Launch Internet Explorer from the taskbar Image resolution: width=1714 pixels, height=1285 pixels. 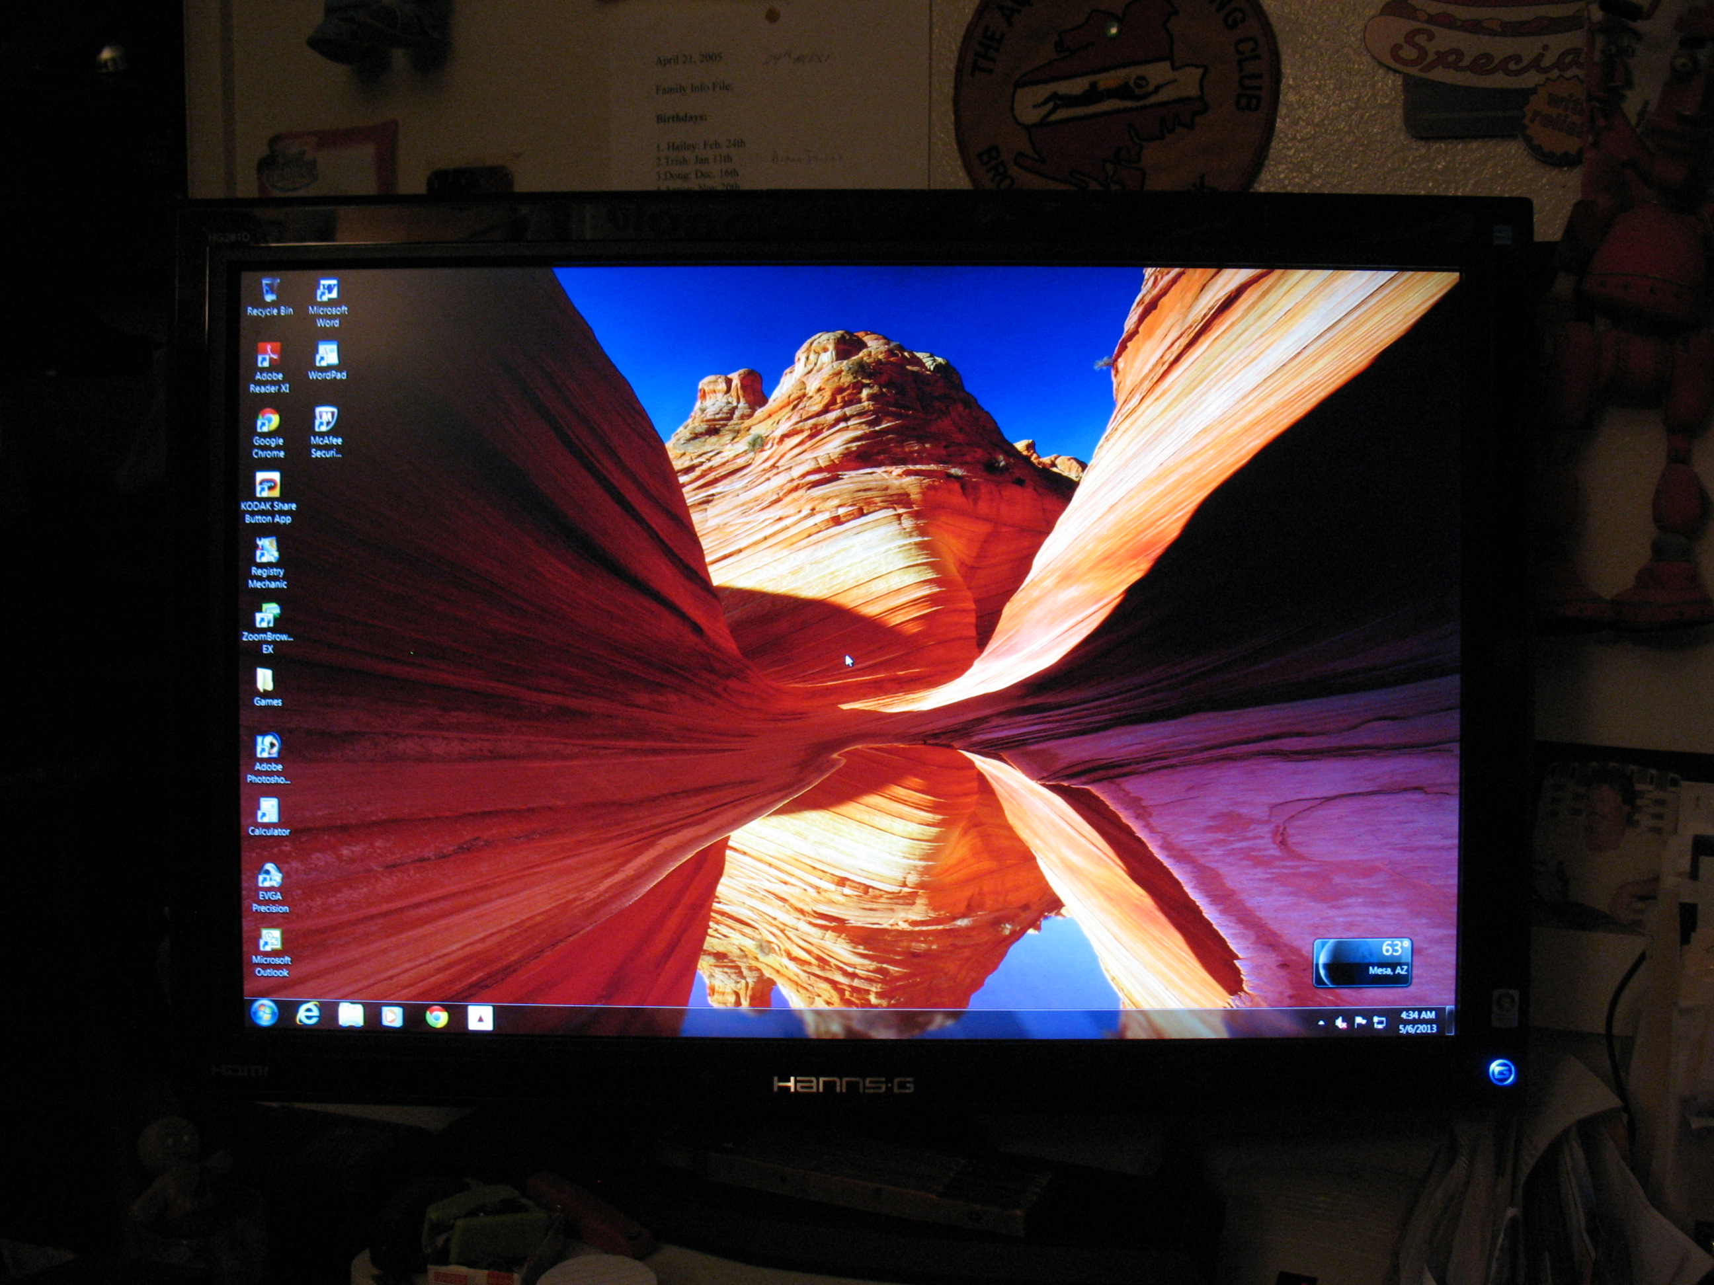tap(308, 1014)
